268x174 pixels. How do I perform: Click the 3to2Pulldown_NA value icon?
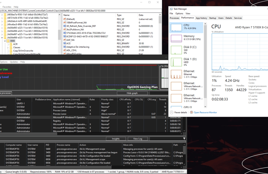65,29
